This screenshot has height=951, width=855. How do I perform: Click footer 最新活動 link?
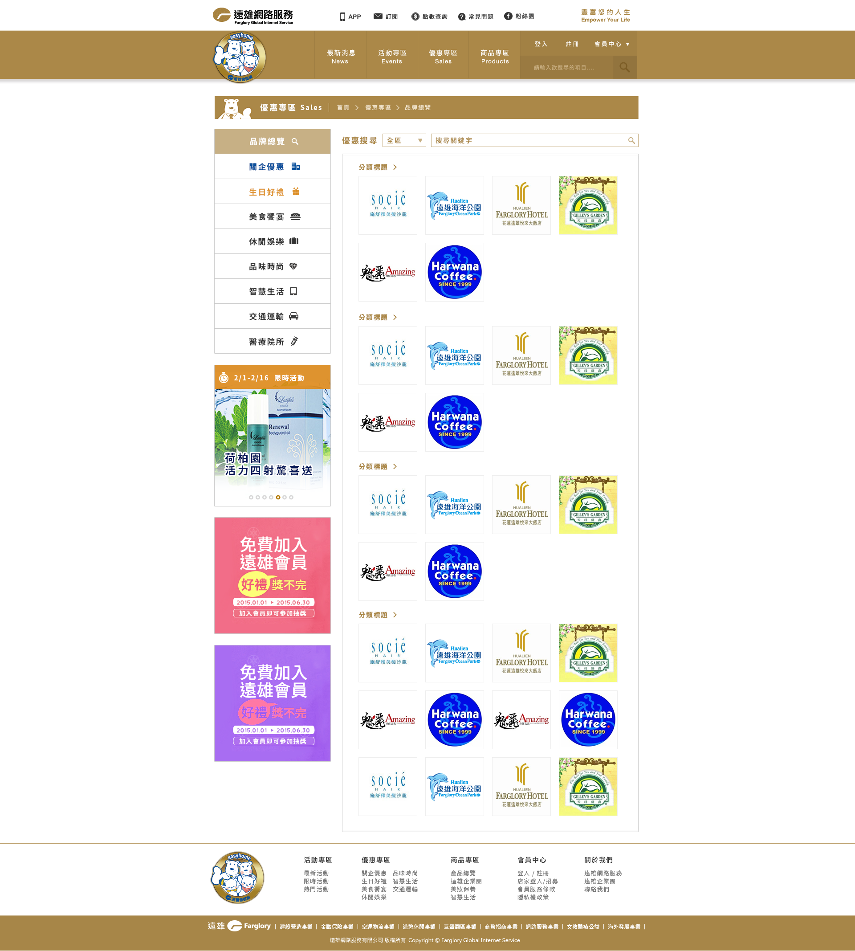(x=316, y=873)
